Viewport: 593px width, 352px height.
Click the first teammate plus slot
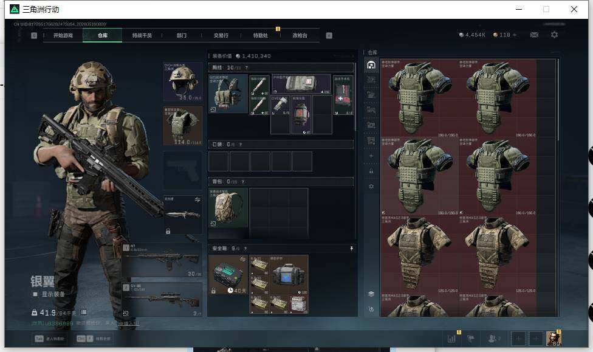click(x=518, y=339)
